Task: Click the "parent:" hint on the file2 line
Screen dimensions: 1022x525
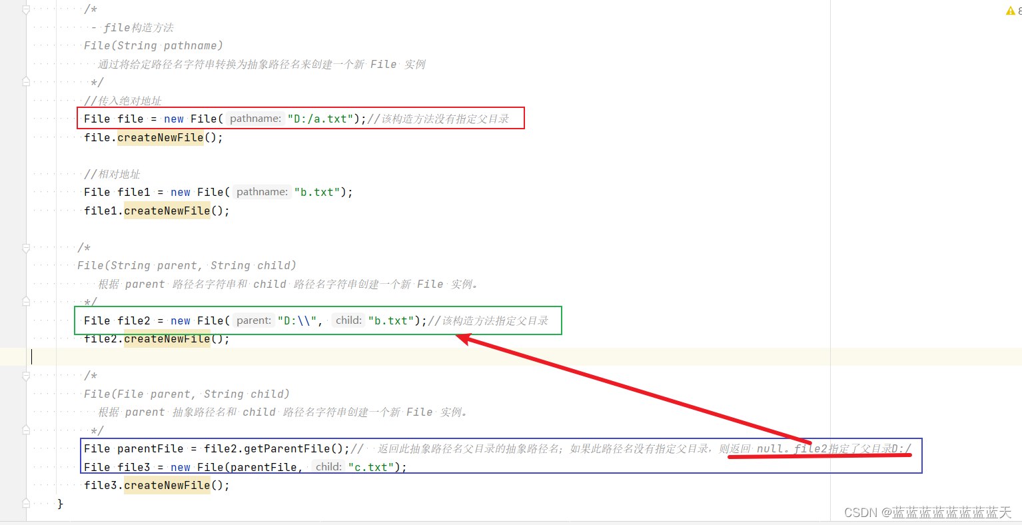Action: pos(254,320)
